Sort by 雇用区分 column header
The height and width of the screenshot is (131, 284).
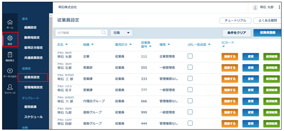(123, 44)
